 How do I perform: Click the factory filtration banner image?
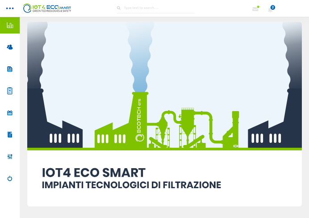pyautogui.click(x=164, y=86)
